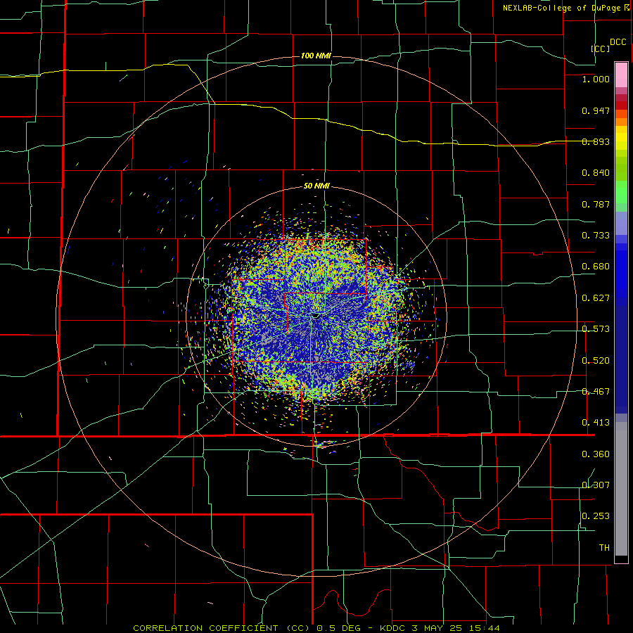Click the 100 NMI range ring label

coord(316,56)
